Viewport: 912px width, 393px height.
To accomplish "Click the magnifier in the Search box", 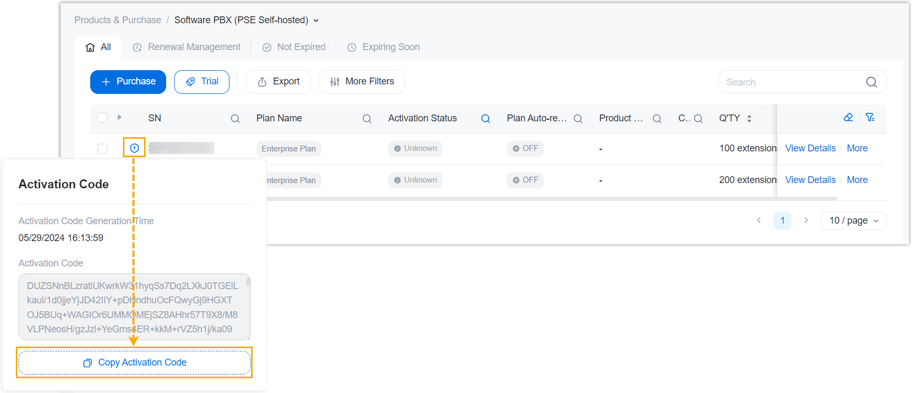I will point(871,82).
